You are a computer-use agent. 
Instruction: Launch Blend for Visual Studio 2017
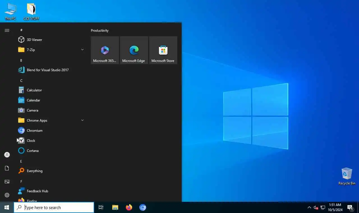point(50,70)
